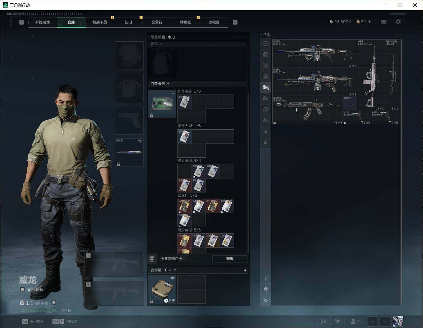This screenshot has width=423, height=328.
Task: Click the warehouse sidebar lock icon
Action: point(266,132)
